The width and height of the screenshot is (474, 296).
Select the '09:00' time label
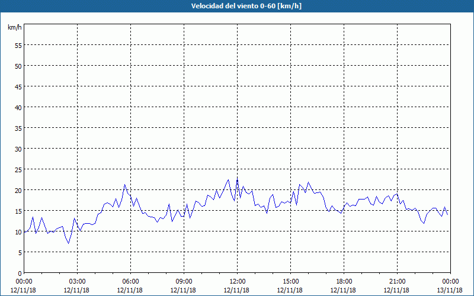184,282
